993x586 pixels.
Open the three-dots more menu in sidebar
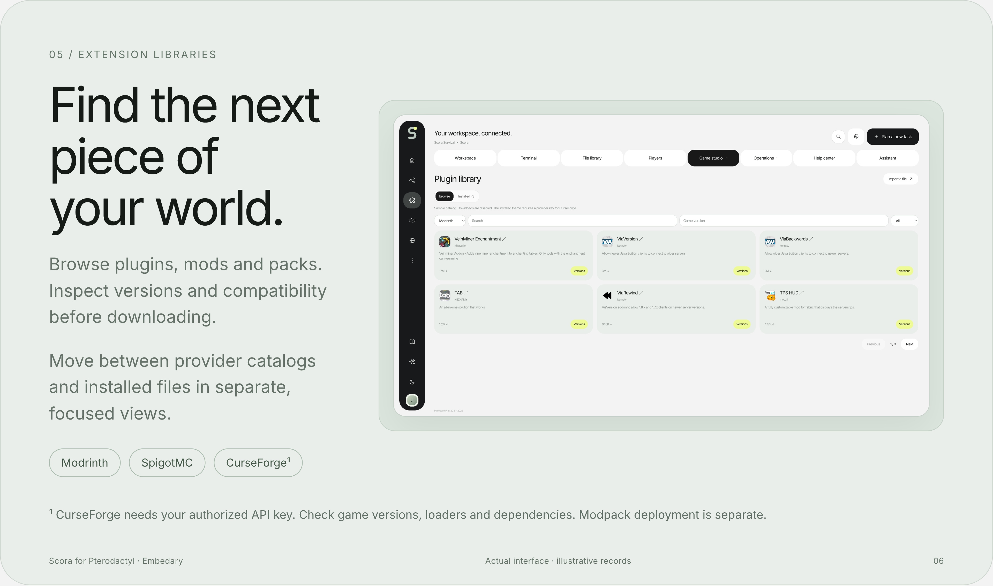(x=412, y=261)
